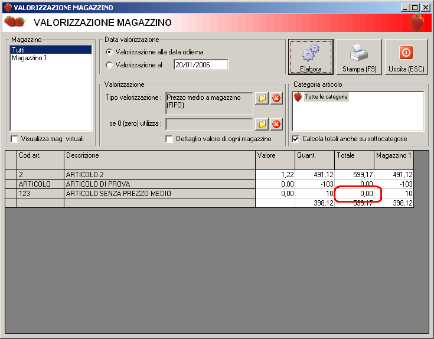
Task: Minimize the Valorizzazione Magazzino window
Action: [x=405, y=8]
